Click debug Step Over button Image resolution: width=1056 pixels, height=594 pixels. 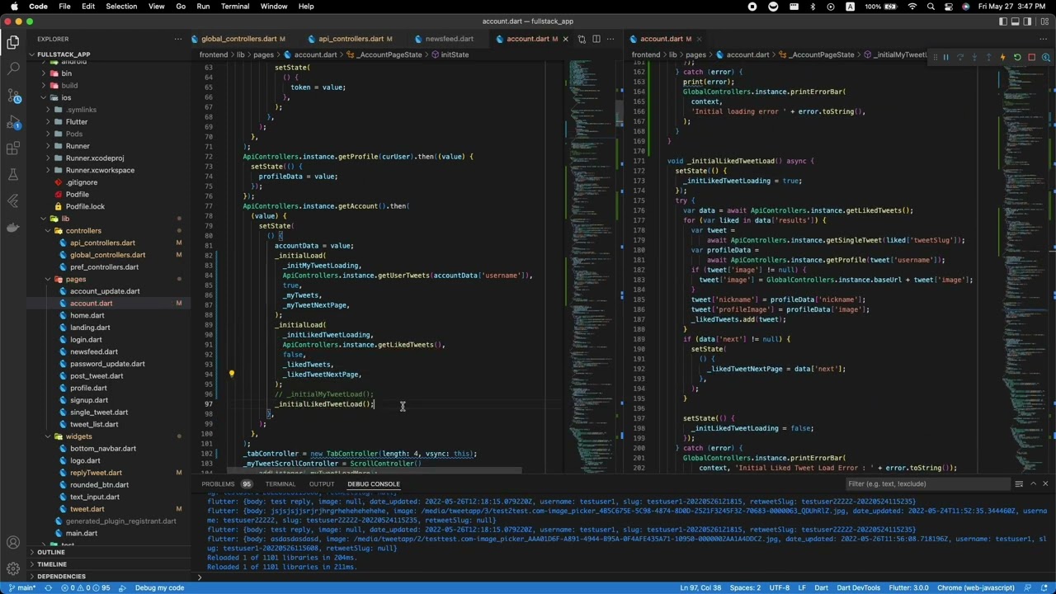pos(960,58)
